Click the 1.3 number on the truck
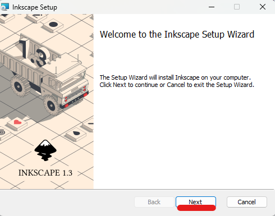Screen dimensions: 275x216 [x=35, y=53]
